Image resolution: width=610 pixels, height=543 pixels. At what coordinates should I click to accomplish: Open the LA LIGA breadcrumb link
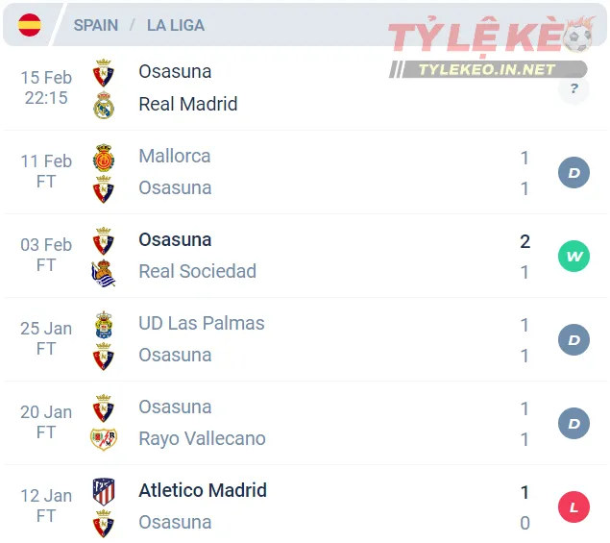(176, 25)
